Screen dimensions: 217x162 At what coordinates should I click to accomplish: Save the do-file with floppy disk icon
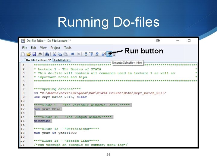(34, 54)
